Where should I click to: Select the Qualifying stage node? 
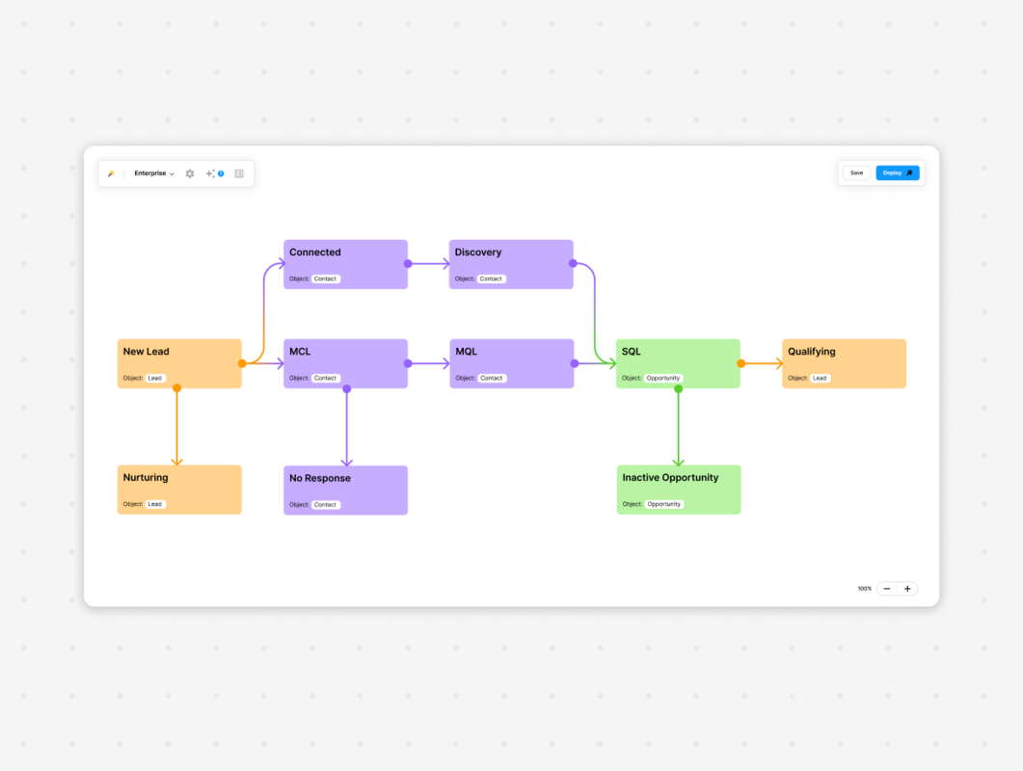[845, 363]
